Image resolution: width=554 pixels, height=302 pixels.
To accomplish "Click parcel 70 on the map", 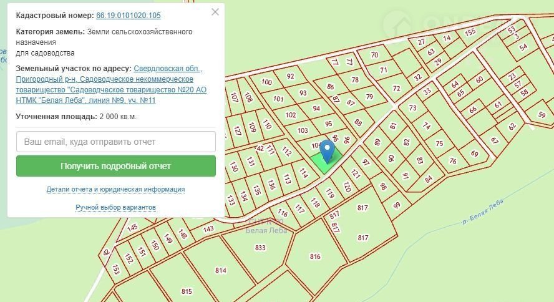I will [374, 55].
